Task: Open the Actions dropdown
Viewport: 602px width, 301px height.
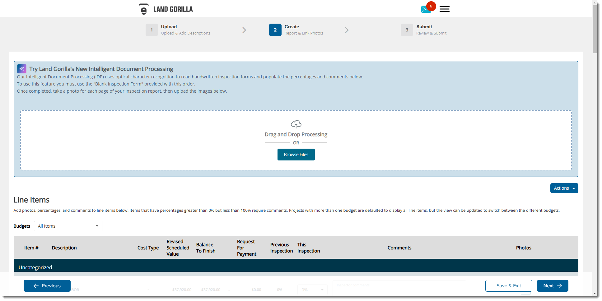Action: (564, 188)
